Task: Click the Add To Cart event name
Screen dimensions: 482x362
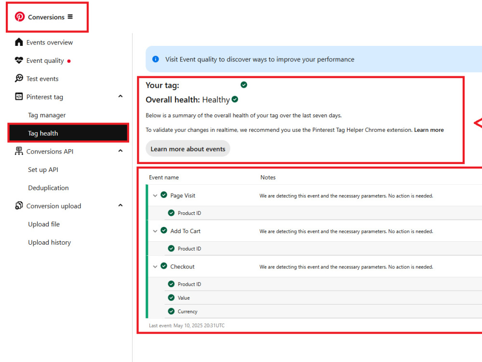Action: click(x=186, y=231)
